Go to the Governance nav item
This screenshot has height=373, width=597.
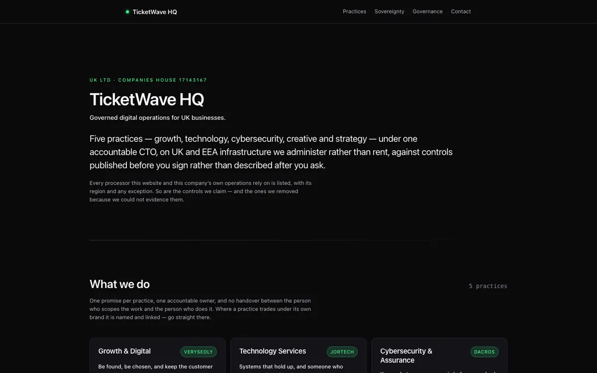(427, 11)
